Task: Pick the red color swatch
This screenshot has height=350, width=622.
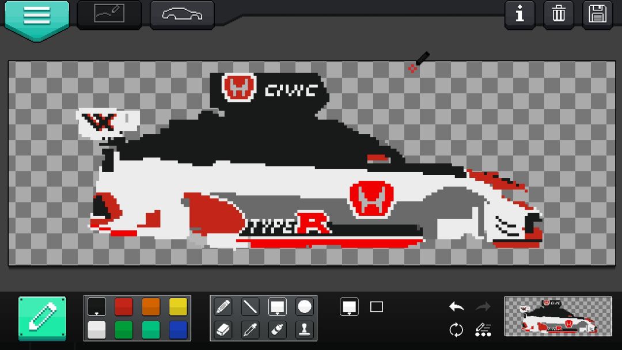Action: [124, 306]
